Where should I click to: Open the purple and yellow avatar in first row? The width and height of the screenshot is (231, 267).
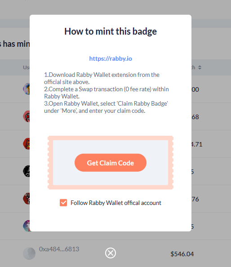point(27,89)
